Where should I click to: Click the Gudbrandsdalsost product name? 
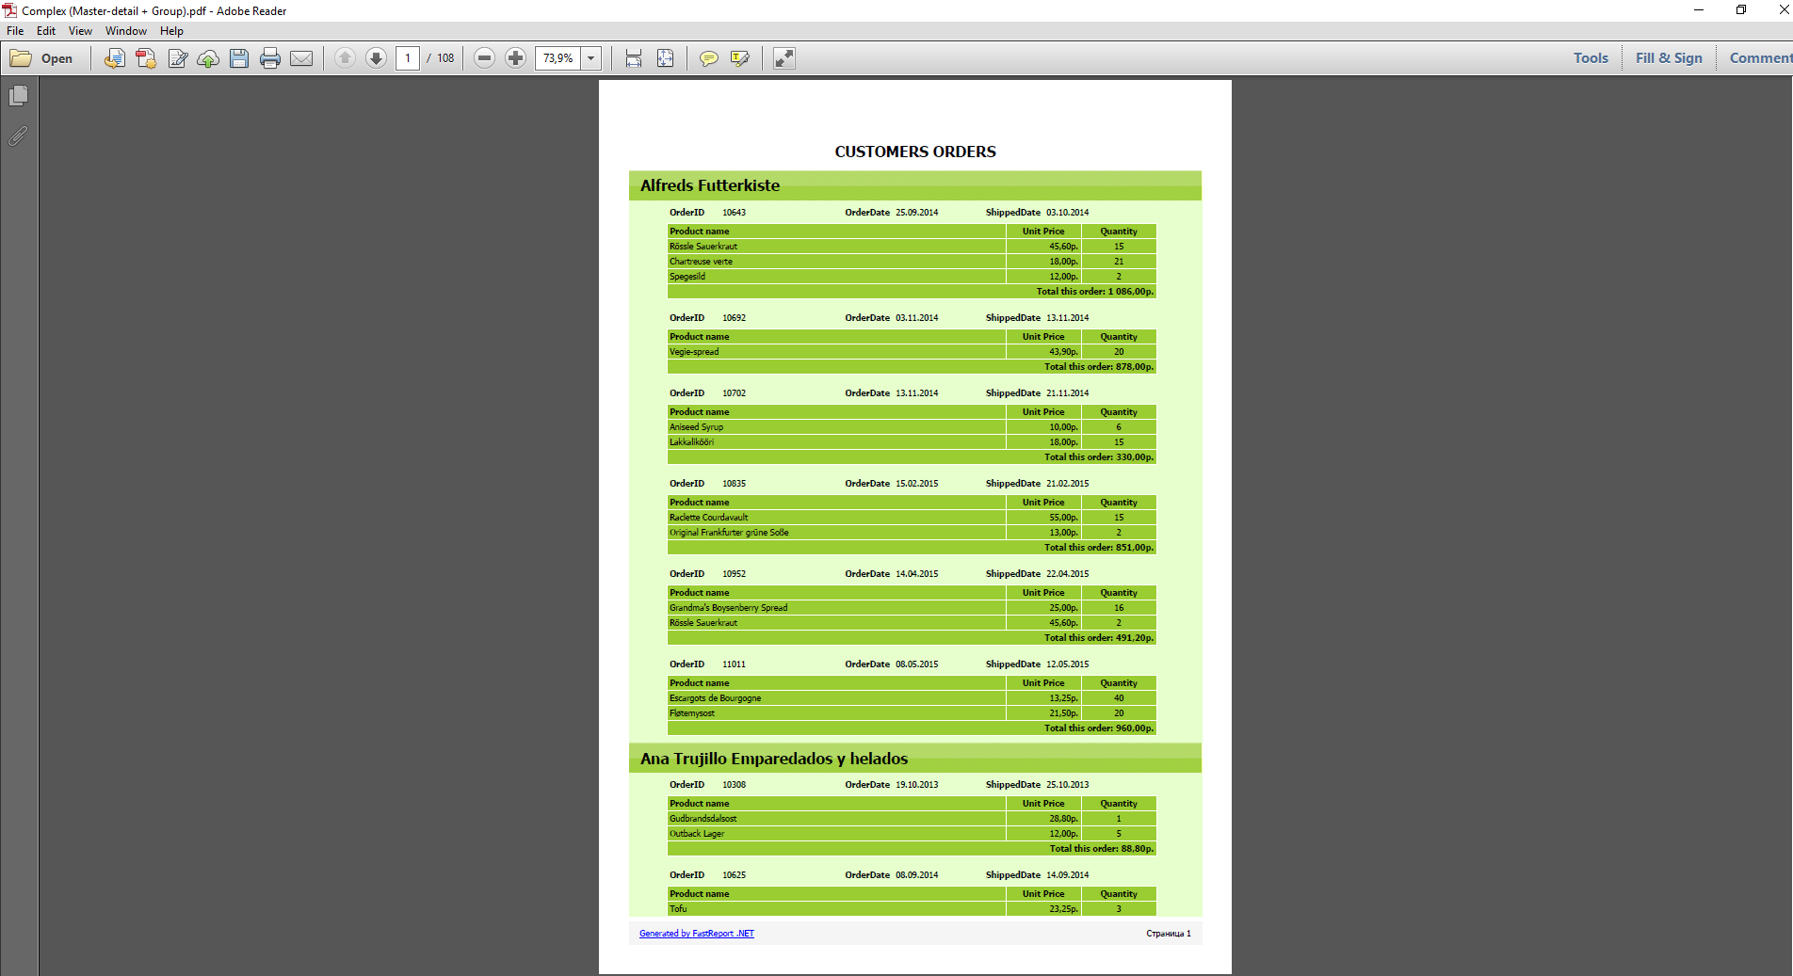[x=703, y=819]
